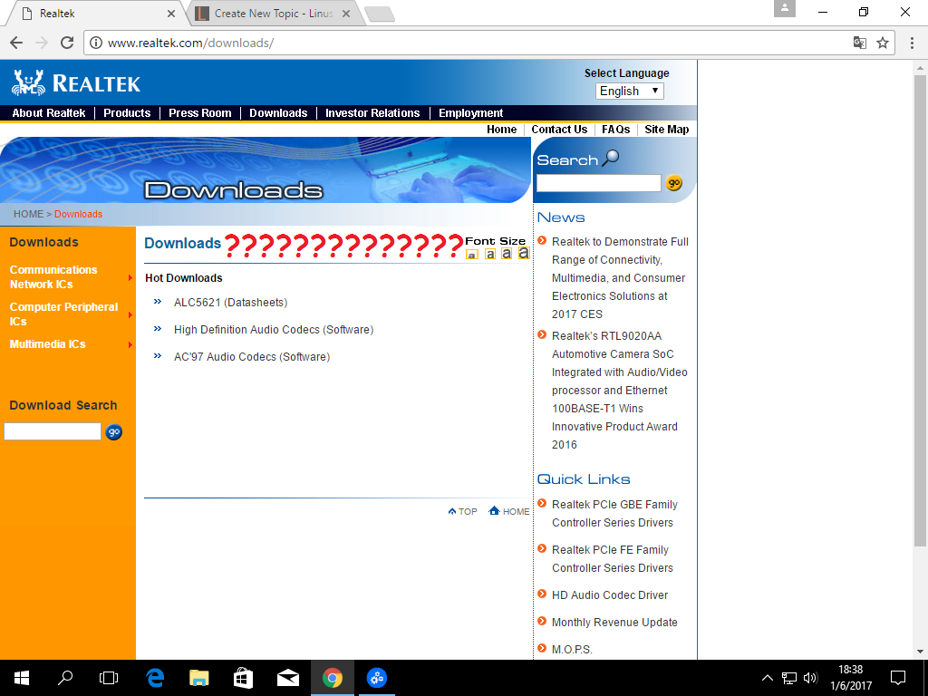Open the Downloads nav menu
Viewport: 928px width, 696px height.
pyautogui.click(x=278, y=113)
